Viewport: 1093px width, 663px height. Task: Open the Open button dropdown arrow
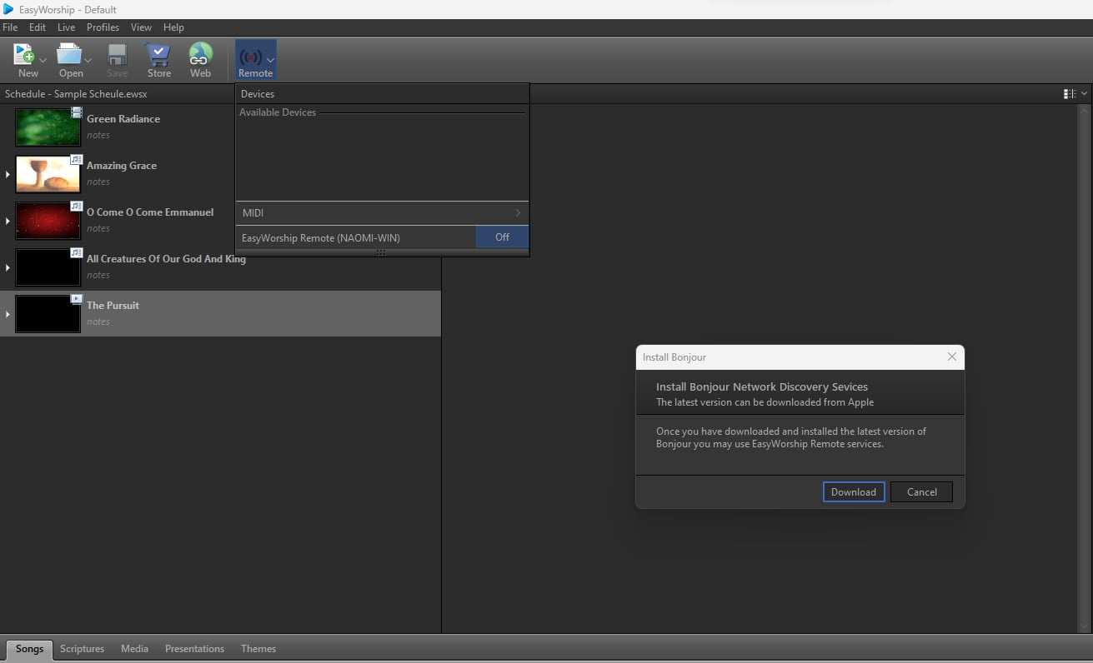coord(88,60)
